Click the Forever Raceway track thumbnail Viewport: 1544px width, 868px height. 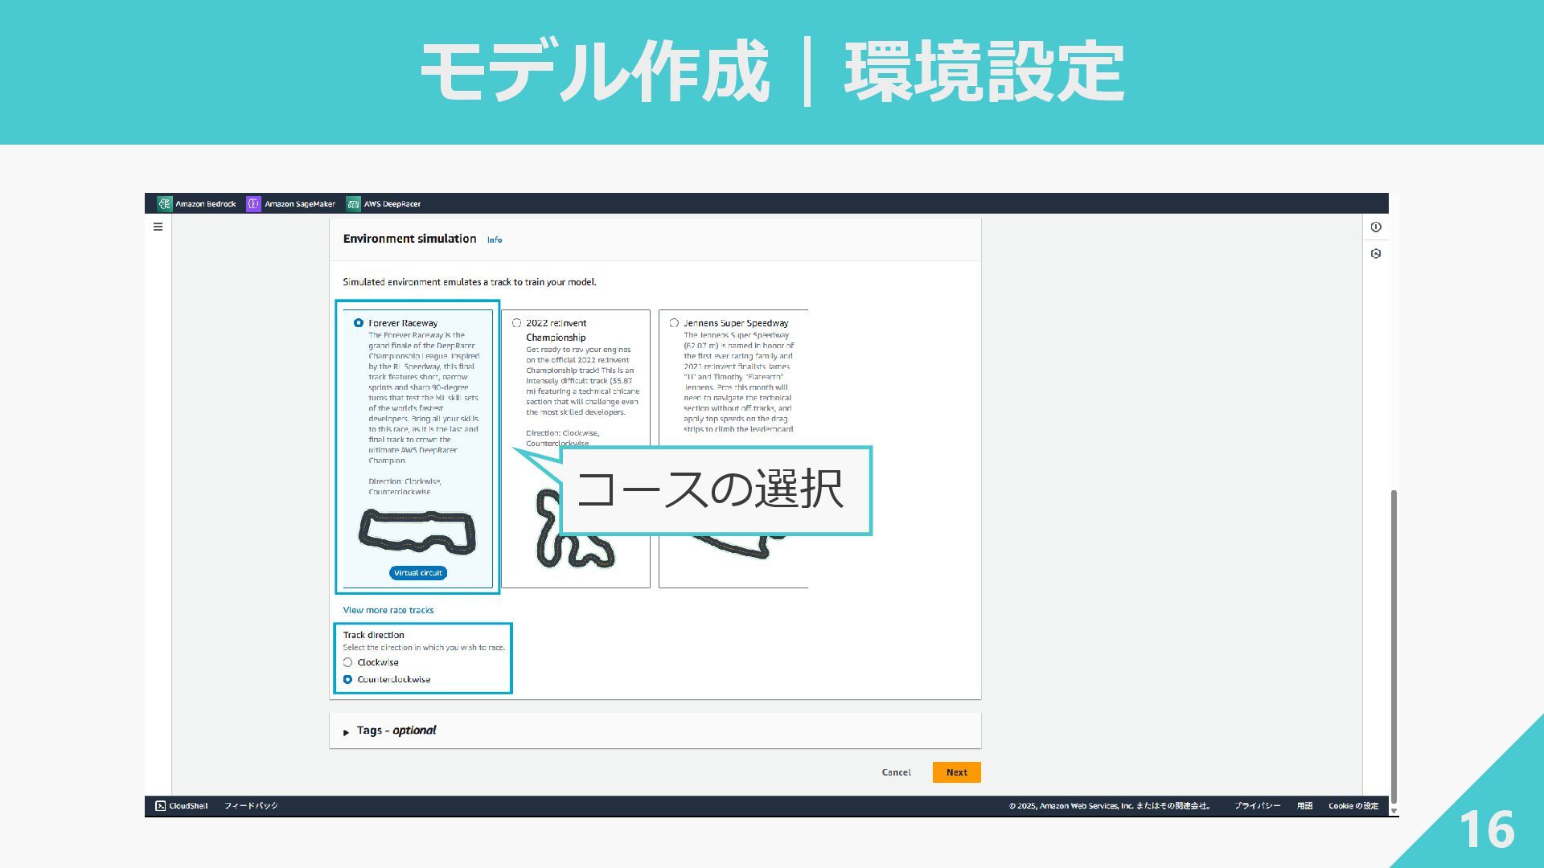pyautogui.click(x=417, y=532)
